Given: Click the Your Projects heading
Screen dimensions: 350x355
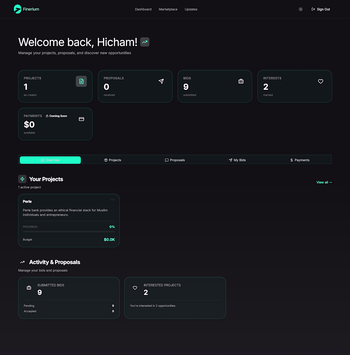Looking at the screenshot, I should (46, 179).
